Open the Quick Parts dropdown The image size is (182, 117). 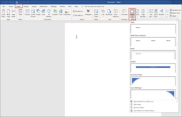156,15
